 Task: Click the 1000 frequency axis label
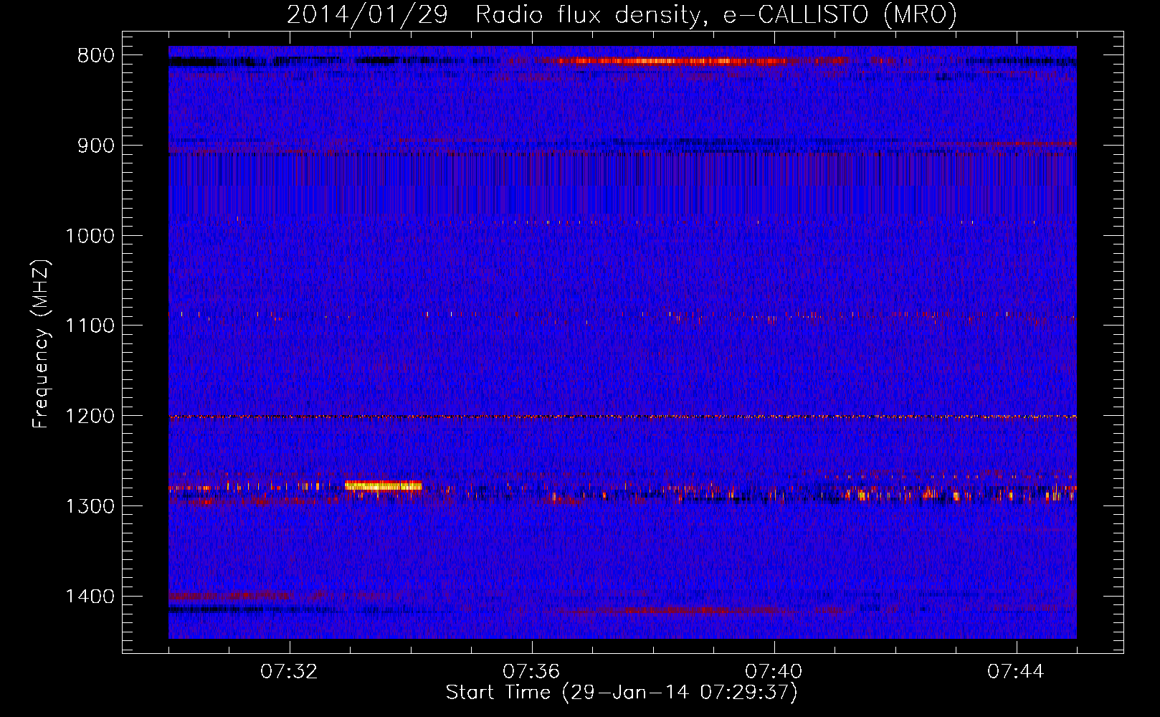(x=90, y=236)
